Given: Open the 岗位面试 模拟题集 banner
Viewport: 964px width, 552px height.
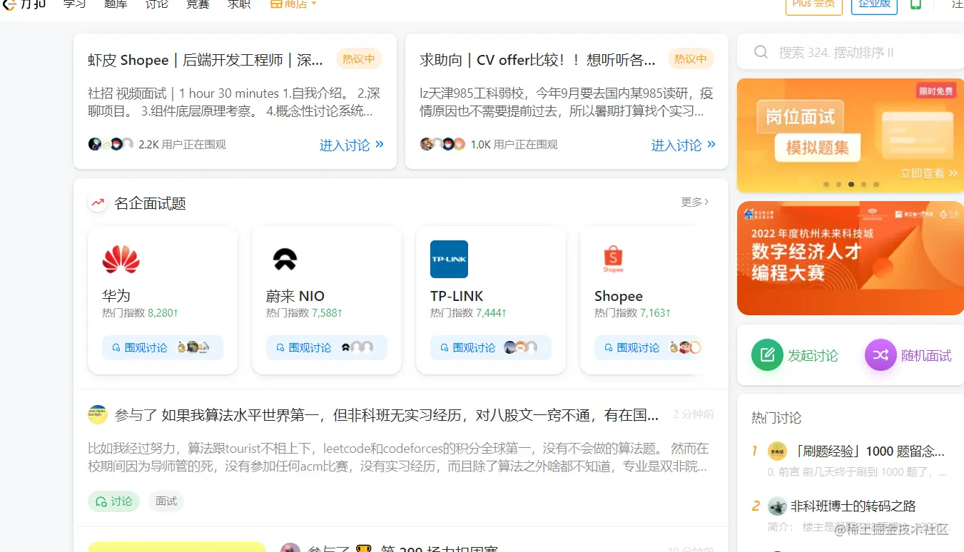Looking at the screenshot, I should (x=851, y=135).
